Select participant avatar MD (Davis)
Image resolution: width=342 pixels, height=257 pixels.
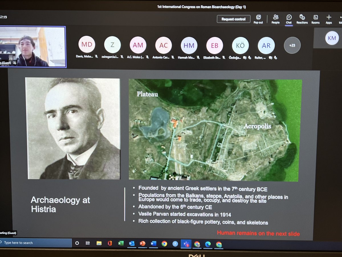[87, 45]
